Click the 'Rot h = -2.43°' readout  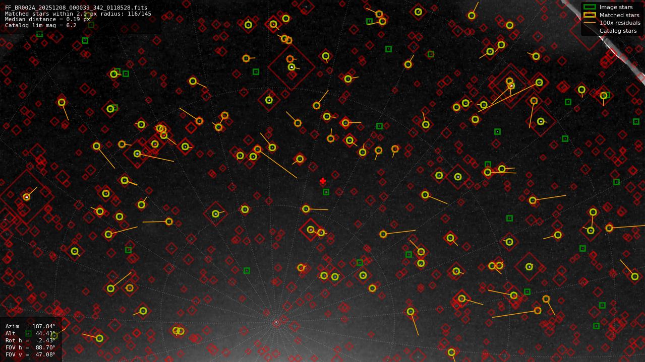(x=30, y=340)
